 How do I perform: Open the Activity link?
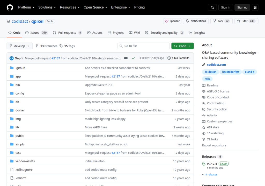[x=212, y=115]
